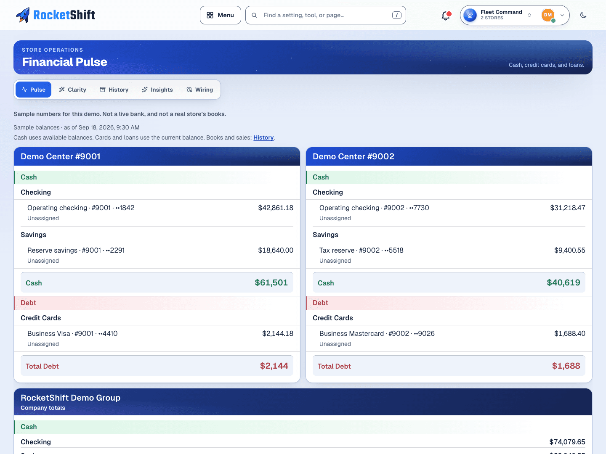This screenshot has width=606, height=454.
Task: Click the RocketShift Demo Group heading
Action: pos(71,398)
